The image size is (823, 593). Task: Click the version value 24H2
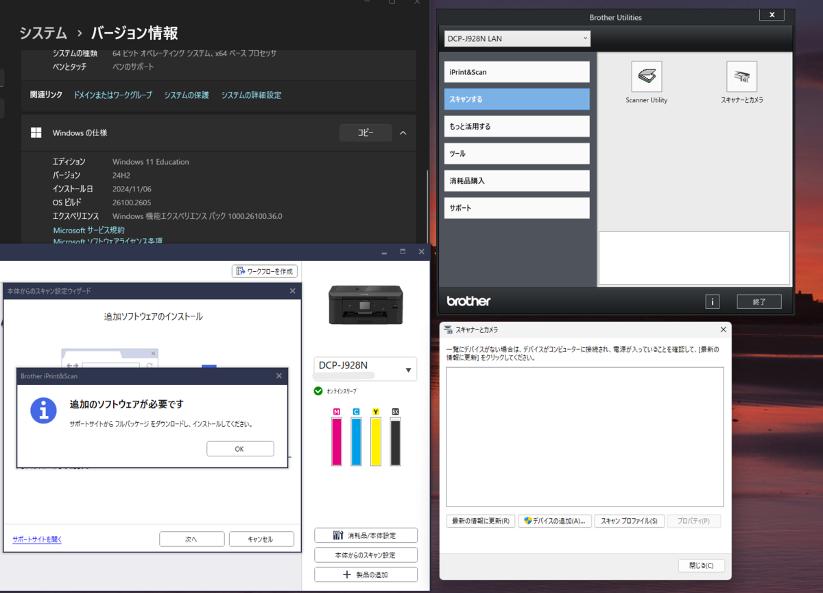click(122, 175)
